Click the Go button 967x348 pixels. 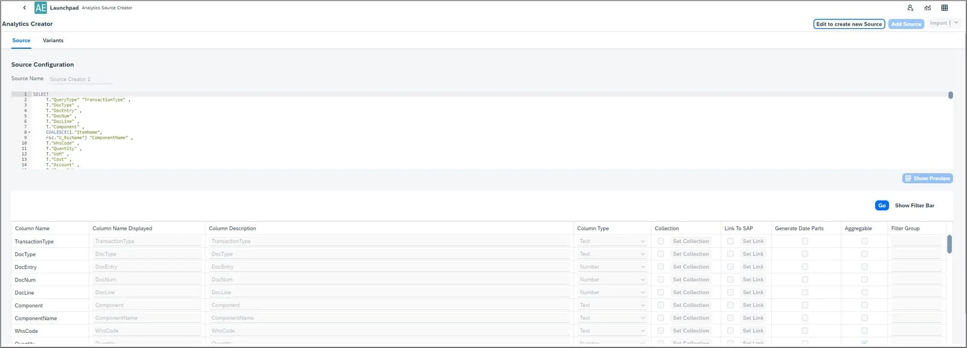click(882, 205)
